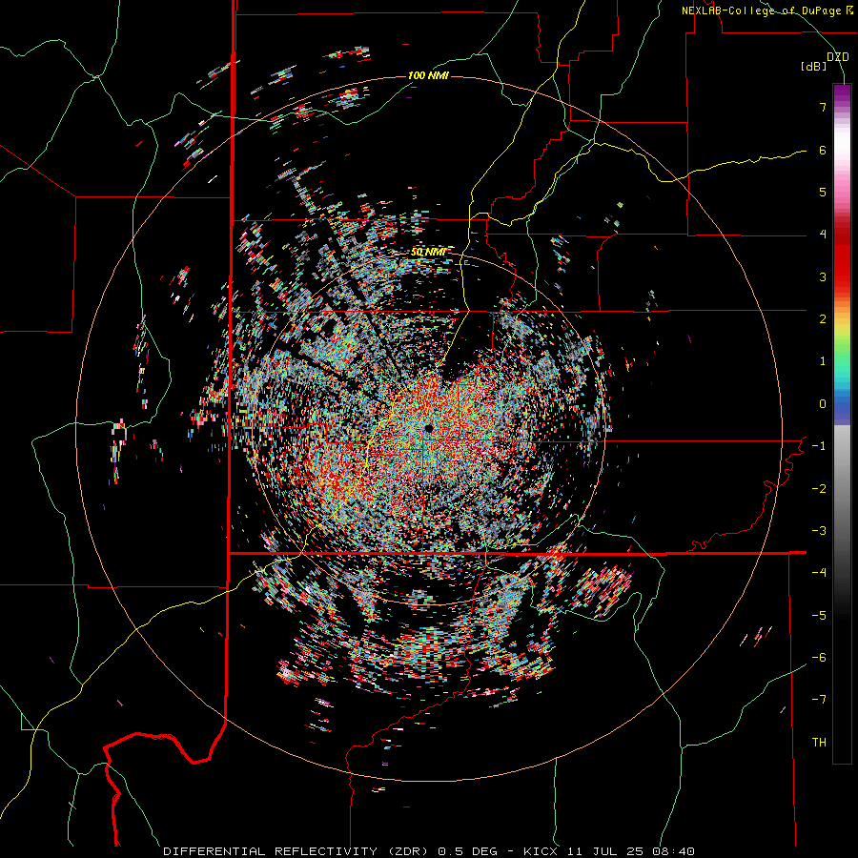The width and height of the screenshot is (858, 858).
Task: Click the -1 value on the color scale
Action: (x=819, y=446)
